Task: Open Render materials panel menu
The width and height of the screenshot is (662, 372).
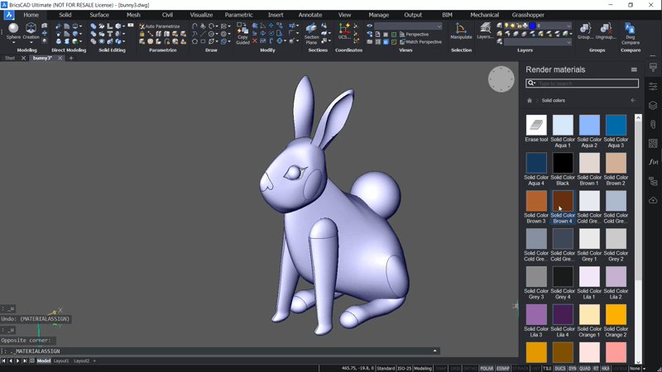Action: [634, 69]
